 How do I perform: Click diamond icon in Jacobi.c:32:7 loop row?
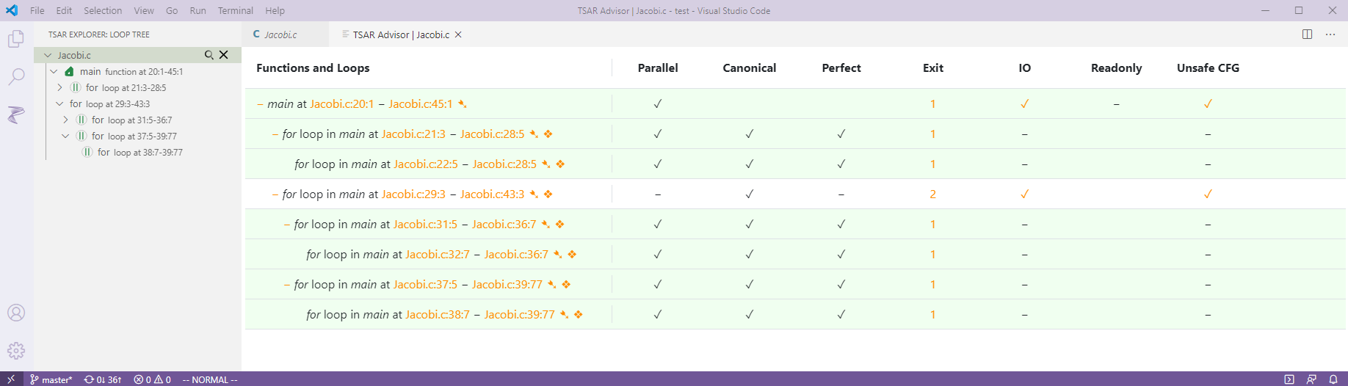coord(572,255)
